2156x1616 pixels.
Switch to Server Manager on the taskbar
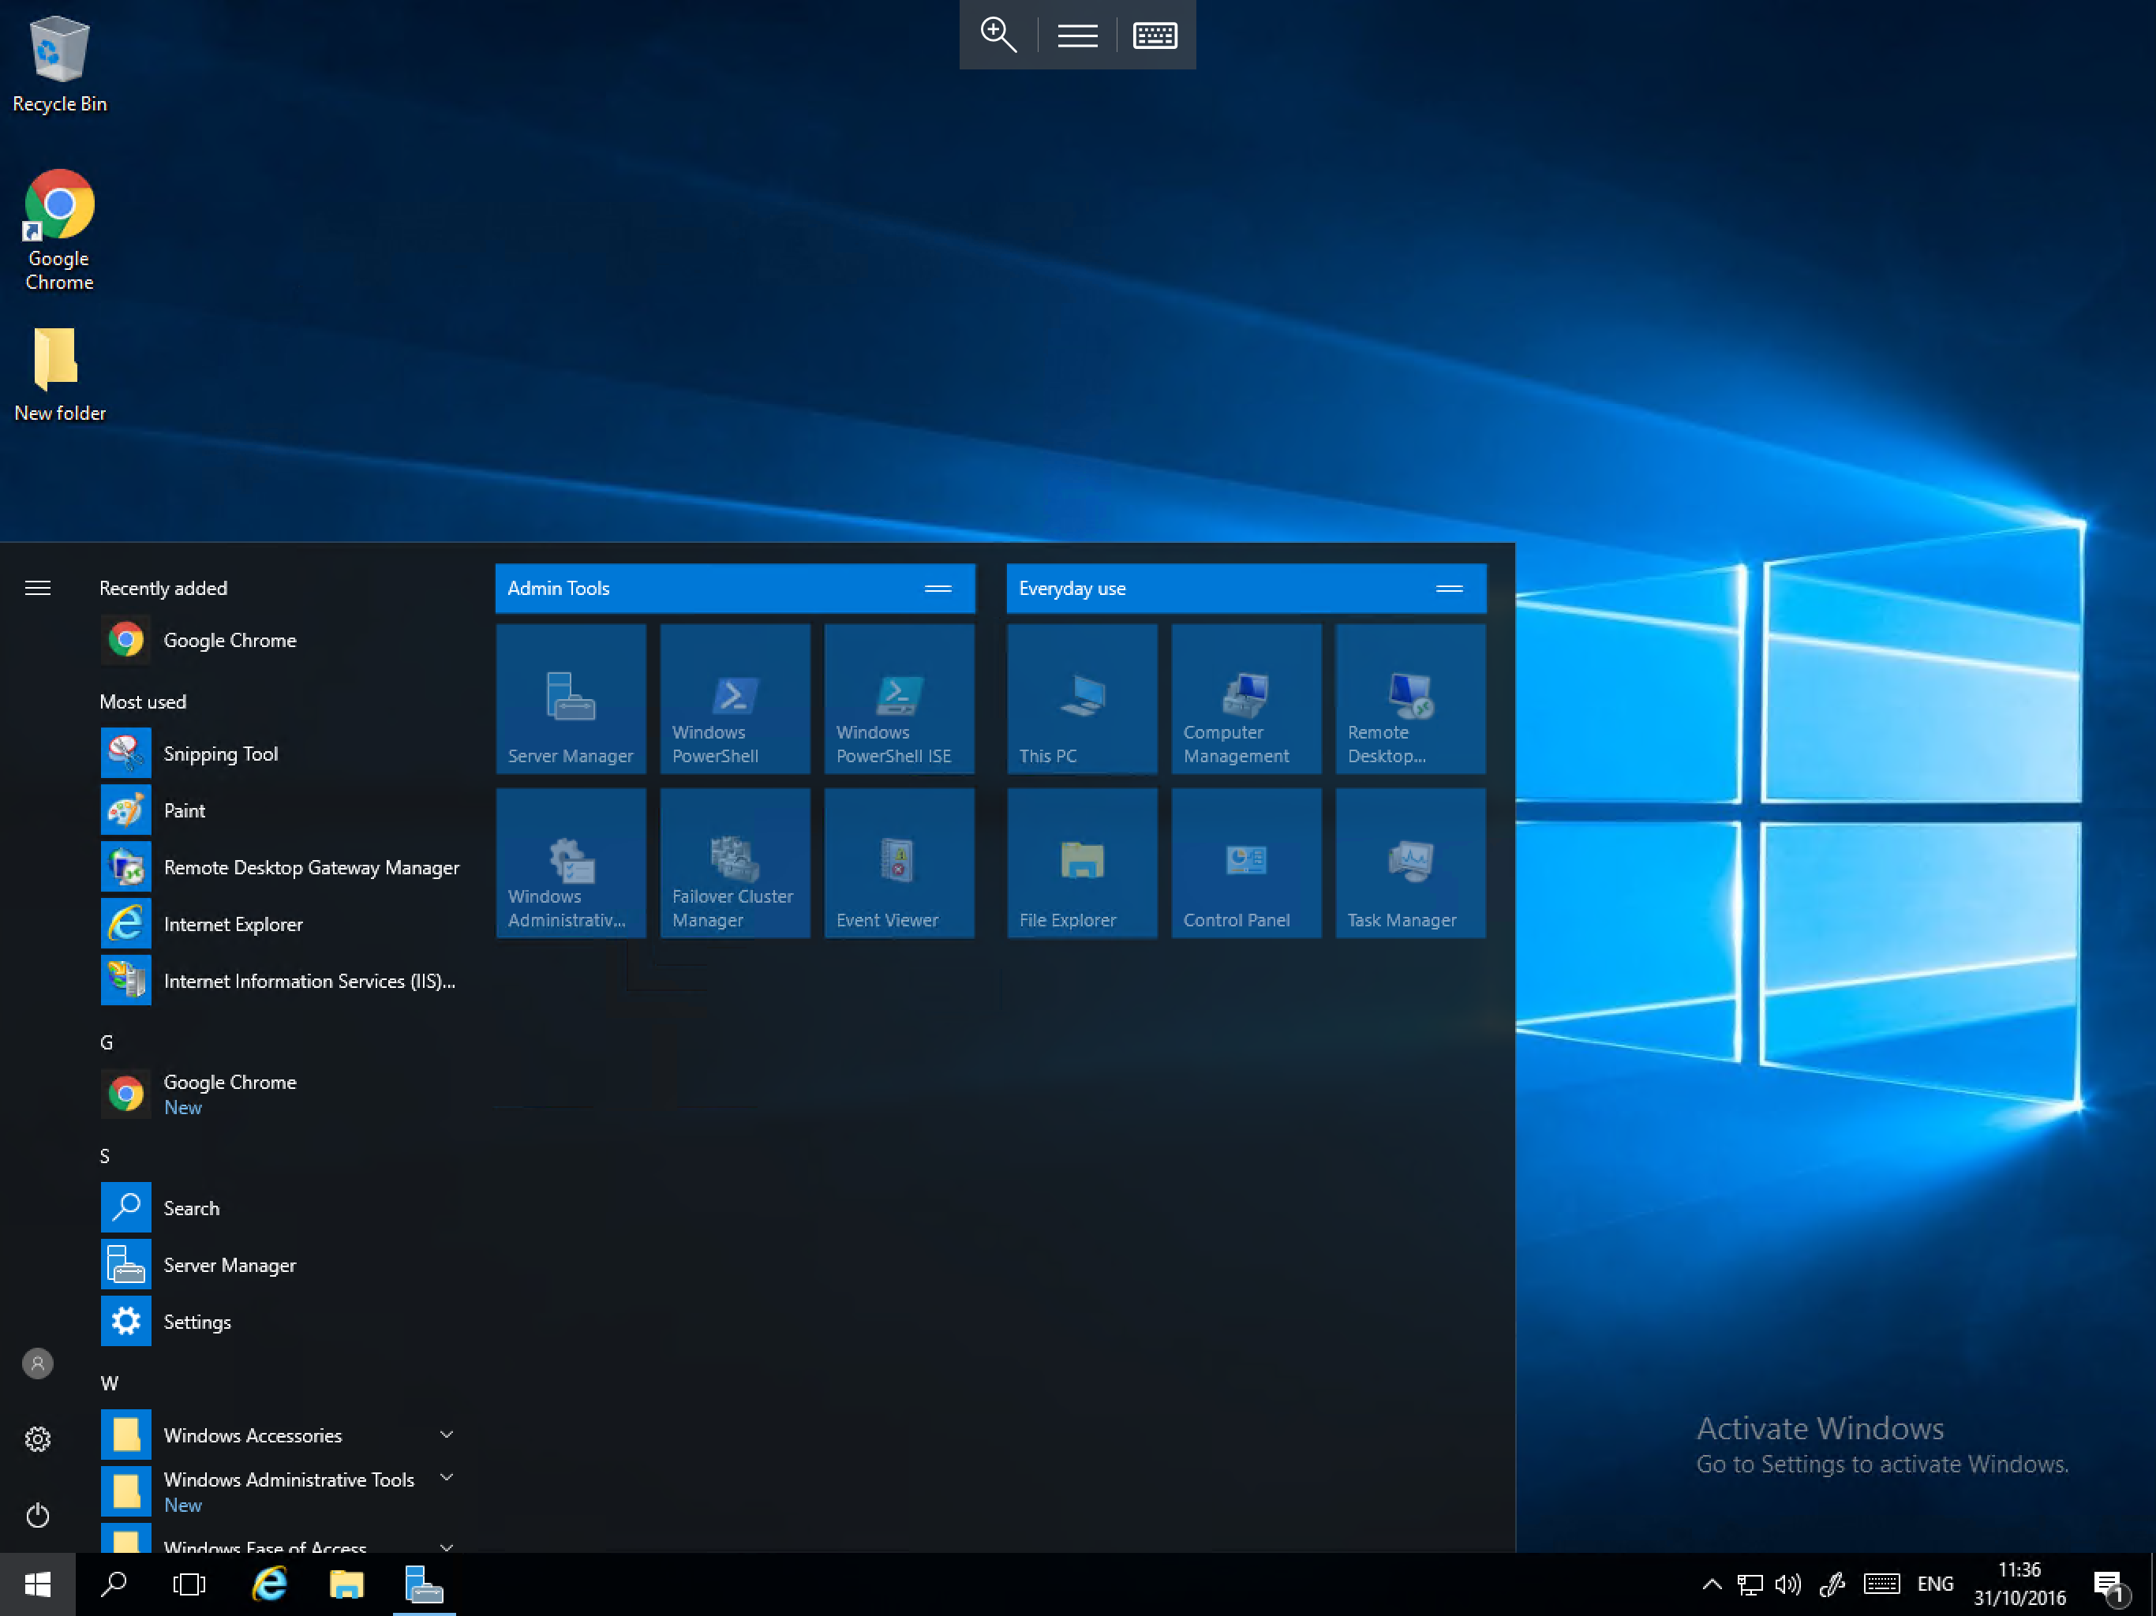click(424, 1584)
